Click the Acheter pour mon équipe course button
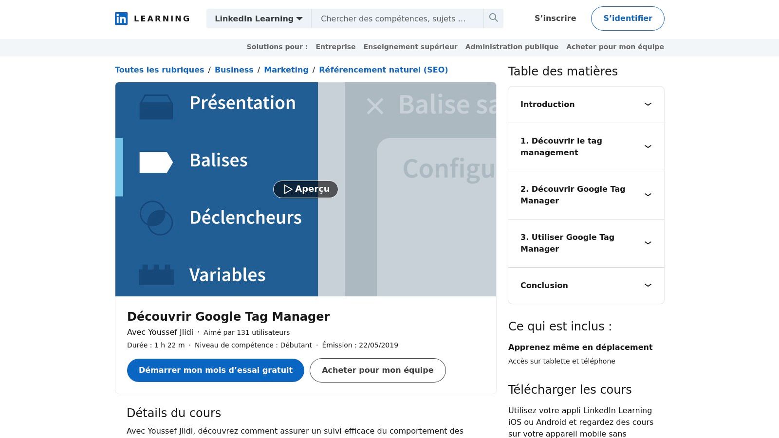Image resolution: width=779 pixels, height=438 pixels. (x=377, y=370)
